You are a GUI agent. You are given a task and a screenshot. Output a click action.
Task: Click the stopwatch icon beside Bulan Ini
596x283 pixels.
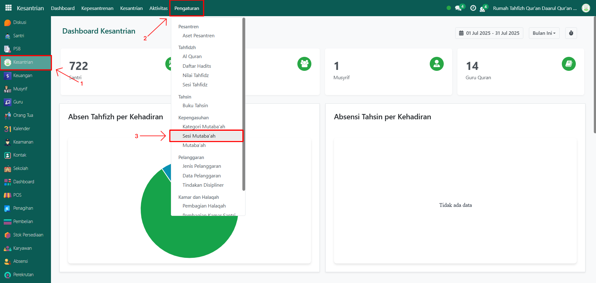(x=571, y=33)
